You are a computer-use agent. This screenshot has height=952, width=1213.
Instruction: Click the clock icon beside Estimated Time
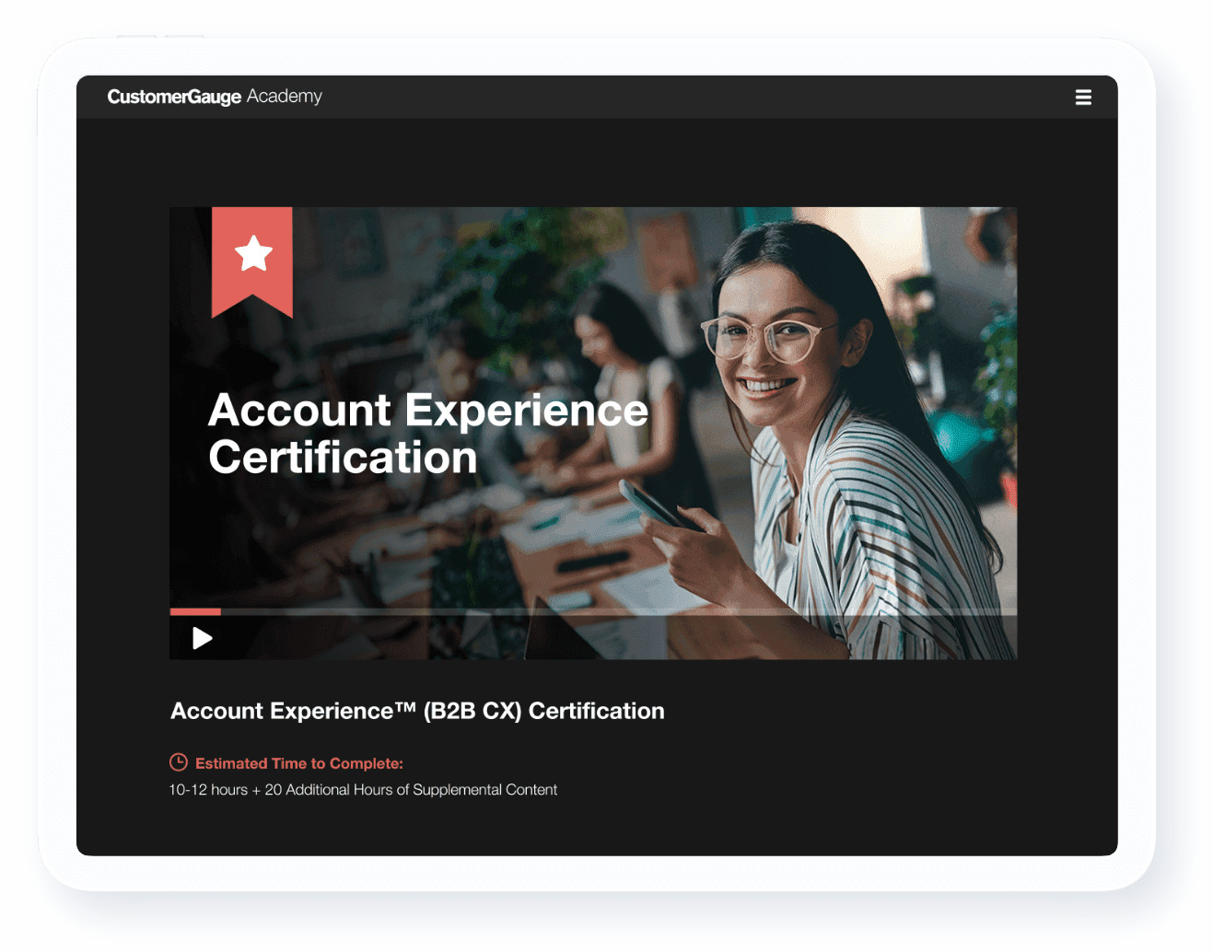point(179,762)
